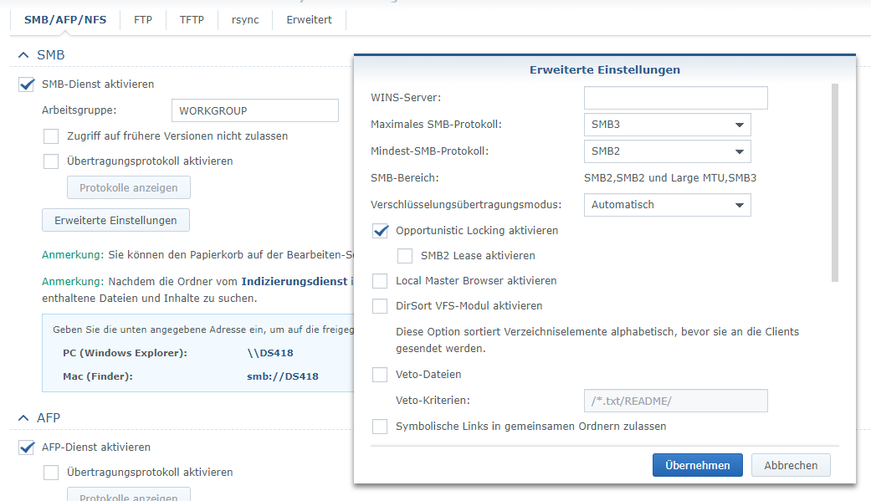Uncheck AFP-Dienst aktivieren checkbox
This screenshot has height=501, width=871.
click(x=26, y=447)
